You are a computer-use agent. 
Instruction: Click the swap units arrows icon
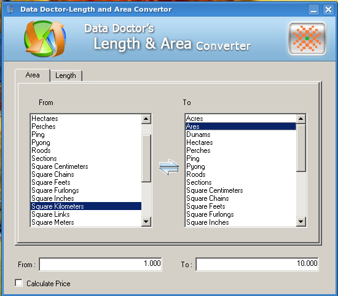(x=169, y=167)
